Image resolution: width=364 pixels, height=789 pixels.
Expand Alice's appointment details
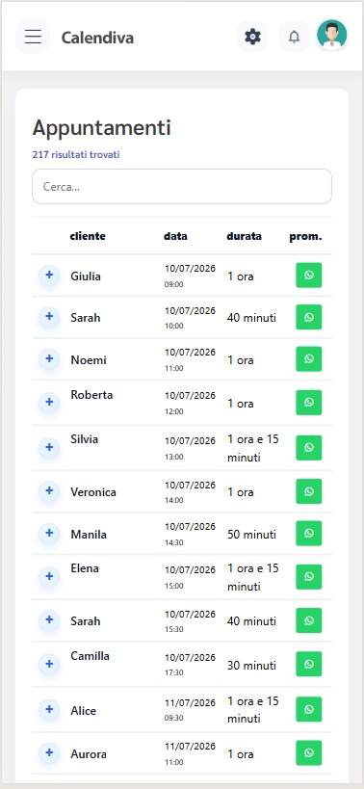[x=49, y=709]
